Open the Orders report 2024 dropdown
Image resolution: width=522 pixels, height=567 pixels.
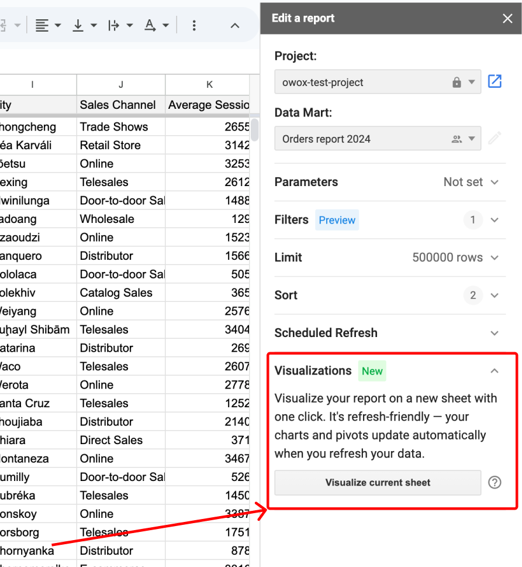click(378, 139)
